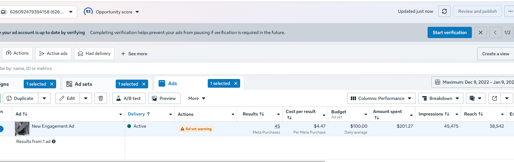The image size is (514, 162).
Task: Open the export share icon
Action: coord(495,98)
